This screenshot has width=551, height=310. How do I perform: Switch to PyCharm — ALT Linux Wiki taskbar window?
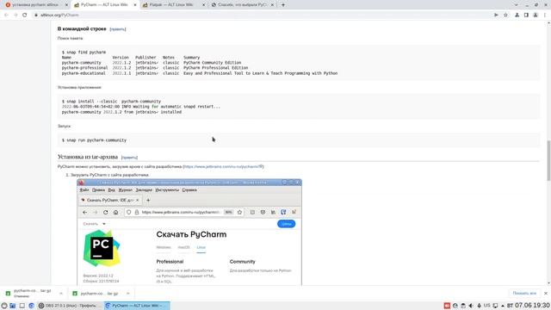click(137, 306)
